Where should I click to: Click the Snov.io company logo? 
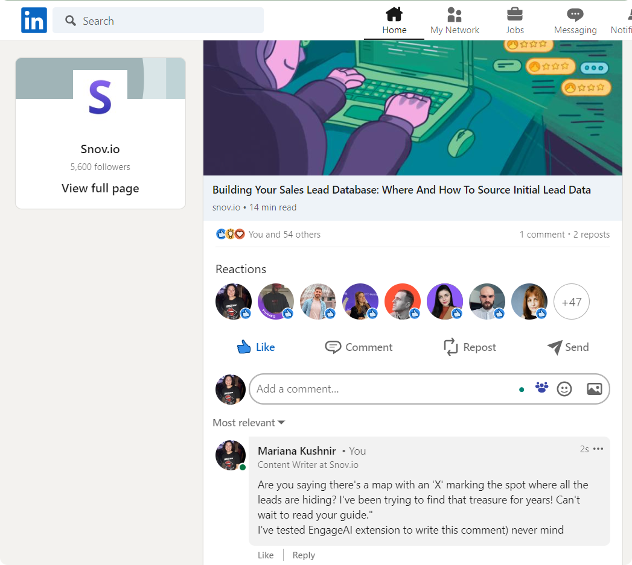(x=100, y=97)
